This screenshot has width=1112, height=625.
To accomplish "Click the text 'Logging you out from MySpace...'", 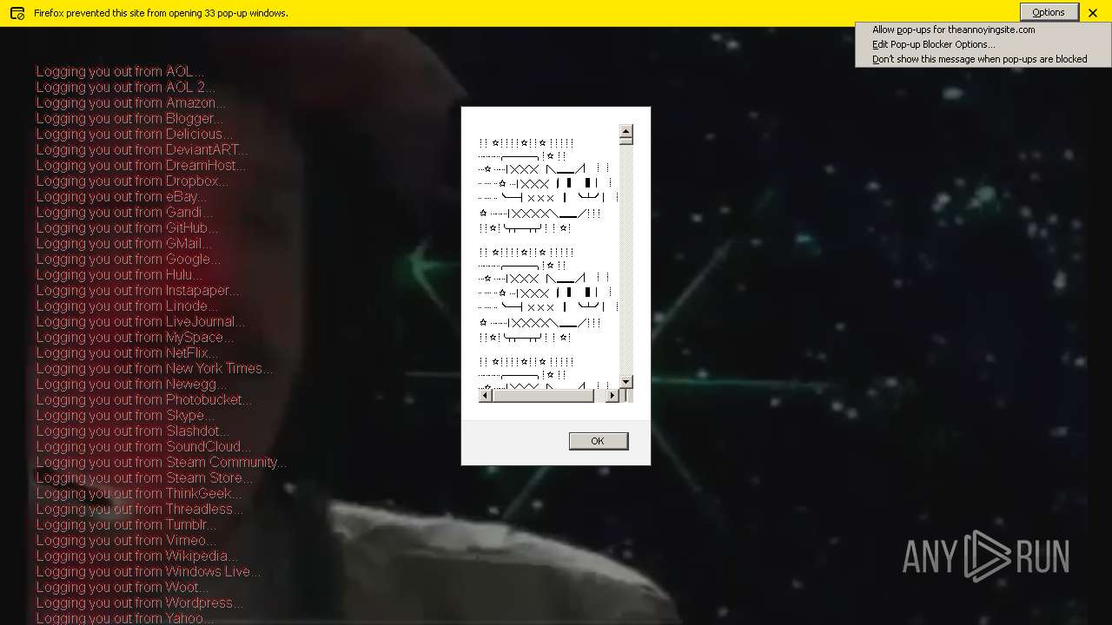I will pyautogui.click(x=135, y=337).
